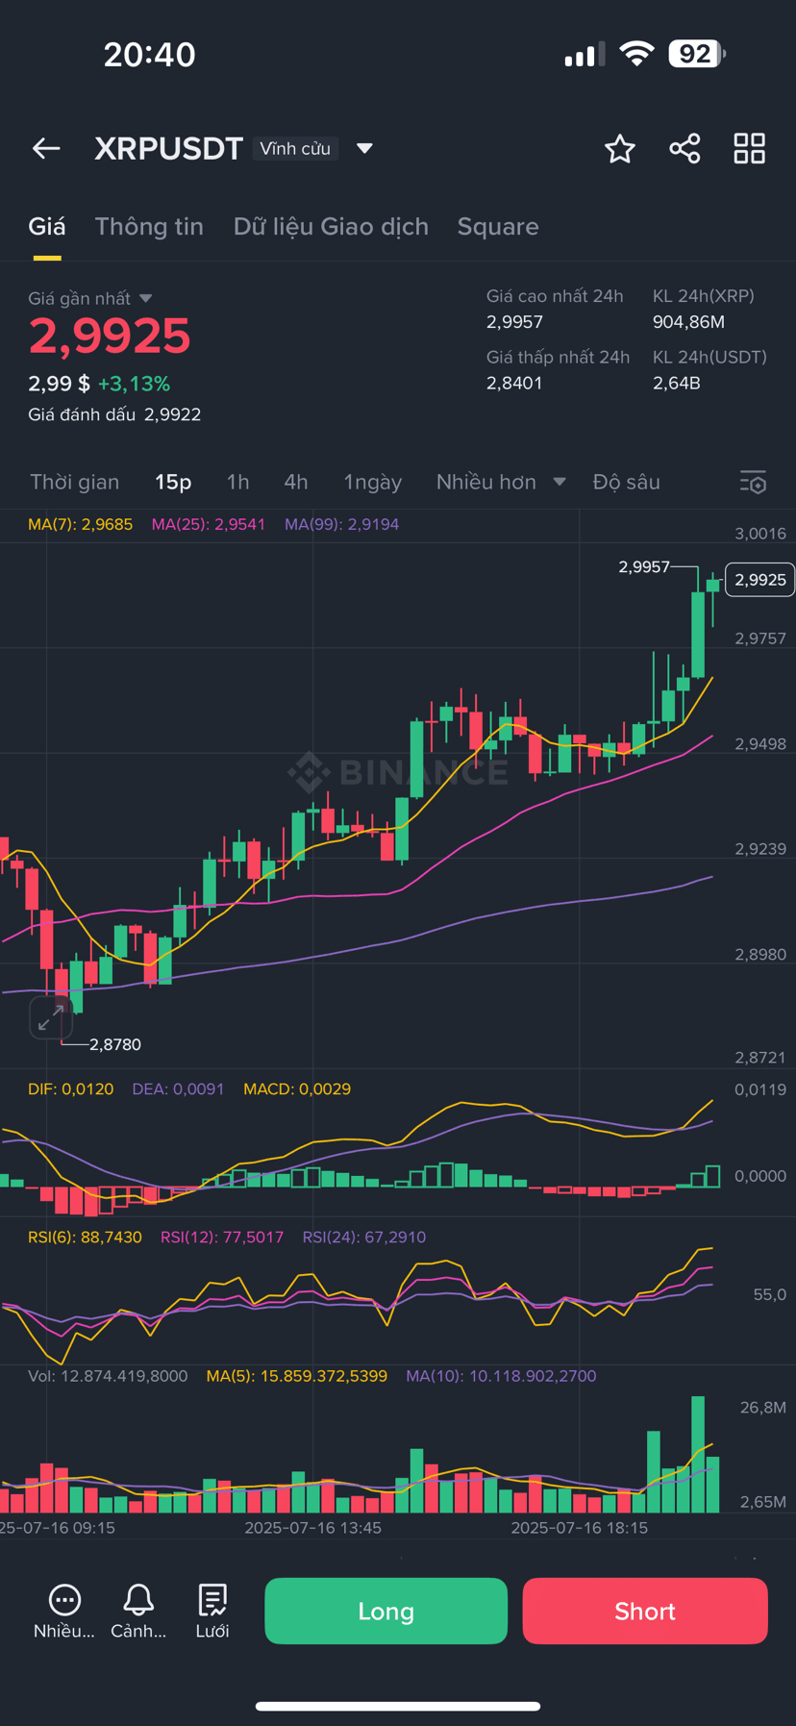Image resolution: width=796 pixels, height=1726 pixels.
Task: Tap the 2025-07-16 13:45 time axis label
Action: pos(313,1528)
